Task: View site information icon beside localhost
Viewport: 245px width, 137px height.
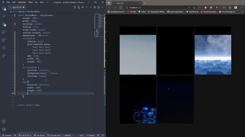Action: click(127, 8)
